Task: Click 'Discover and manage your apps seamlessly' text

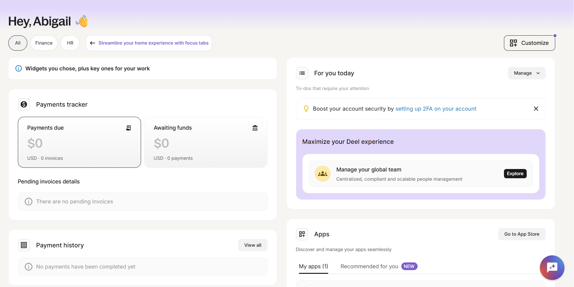Action: (344, 250)
